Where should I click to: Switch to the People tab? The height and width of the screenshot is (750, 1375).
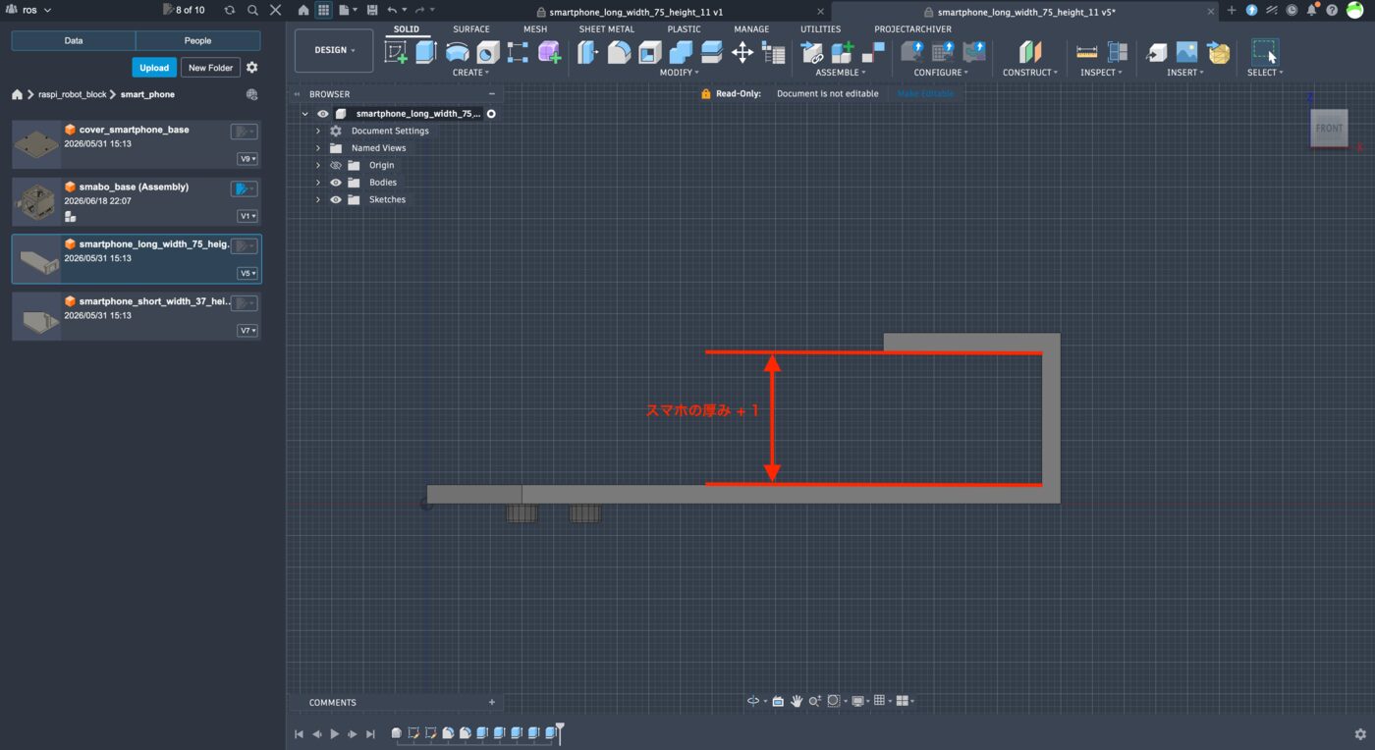(x=197, y=41)
